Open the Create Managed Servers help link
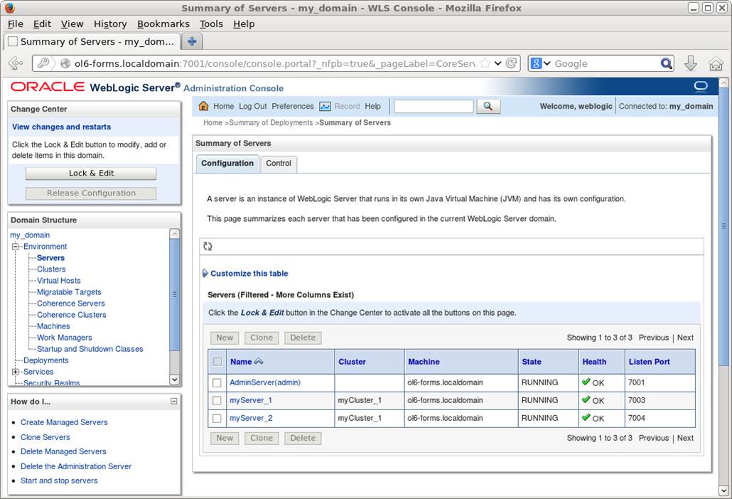 click(64, 422)
